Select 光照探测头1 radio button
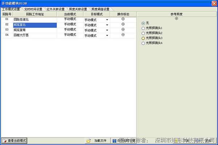 coord(143,28)
